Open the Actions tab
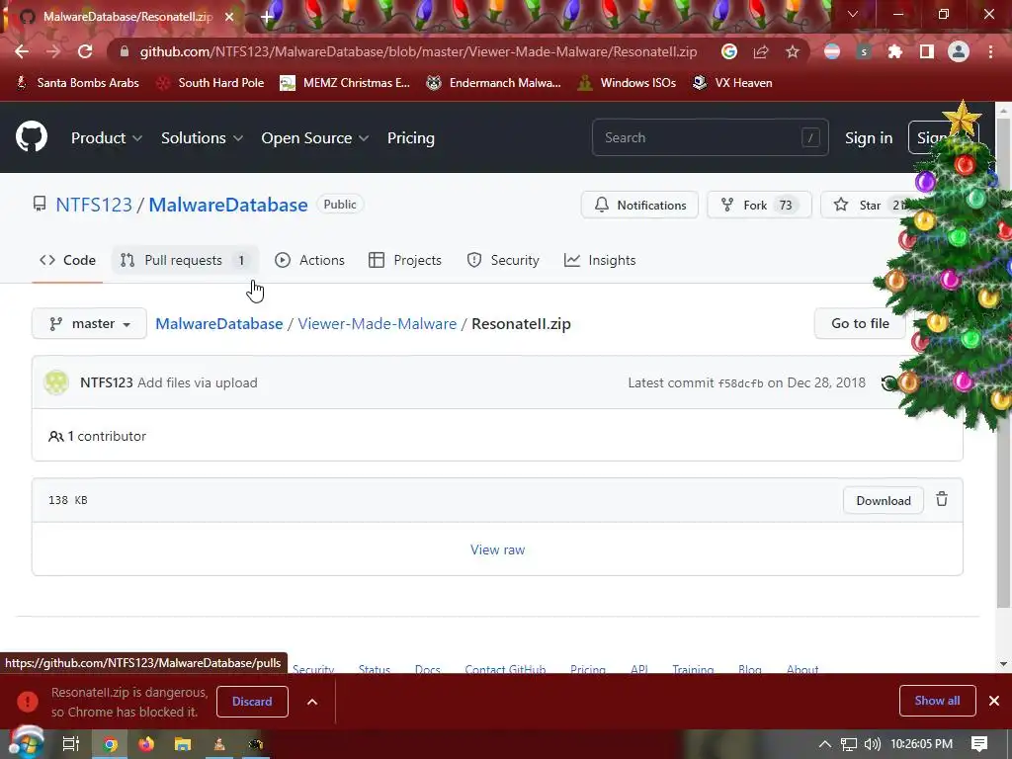 pyautogui.click(x=309, y=260)
